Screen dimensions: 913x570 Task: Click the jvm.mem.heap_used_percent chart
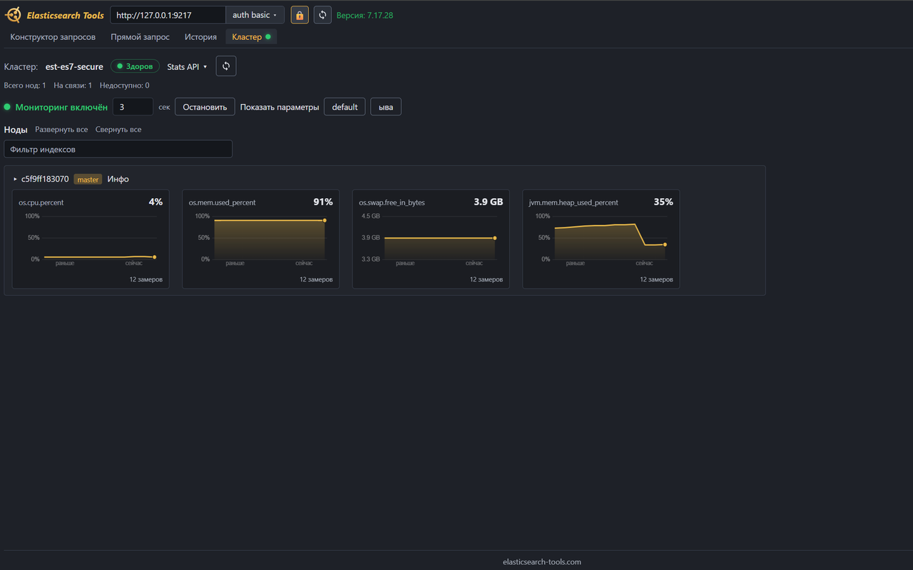(x=601, y=239)
